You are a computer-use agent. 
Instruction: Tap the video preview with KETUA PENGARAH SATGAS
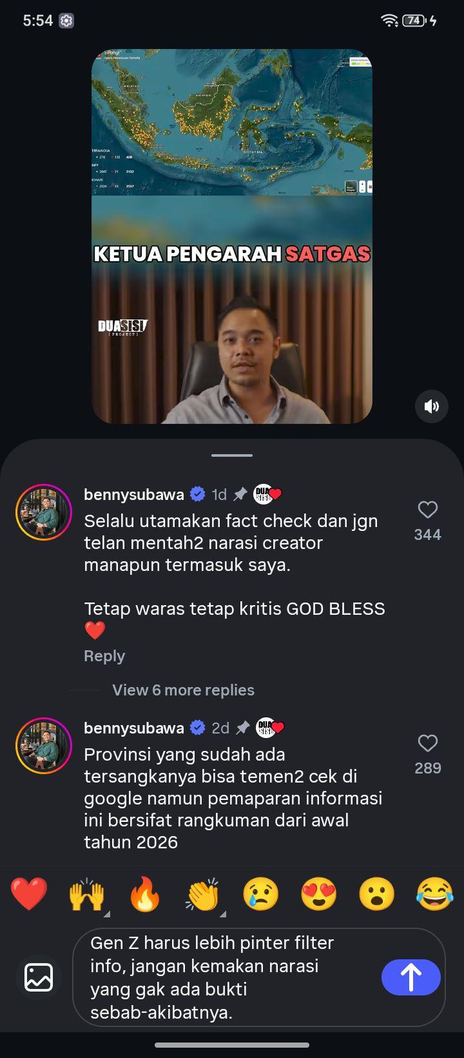coord(232,236)
